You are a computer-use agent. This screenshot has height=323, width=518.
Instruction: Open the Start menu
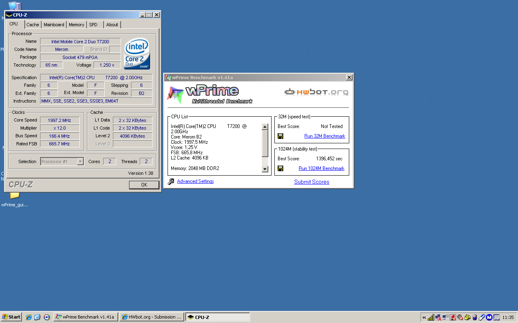[x=11, y=317]
